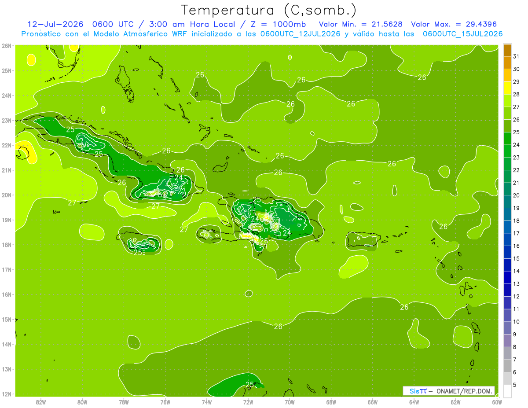Click the yellow legend swatch between 28 and 29
This screenshot has height=408, width=528.
[x=507, y=88]
